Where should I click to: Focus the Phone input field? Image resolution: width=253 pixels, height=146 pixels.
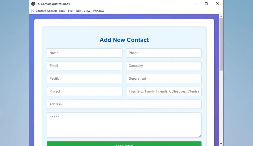[164, 53]
